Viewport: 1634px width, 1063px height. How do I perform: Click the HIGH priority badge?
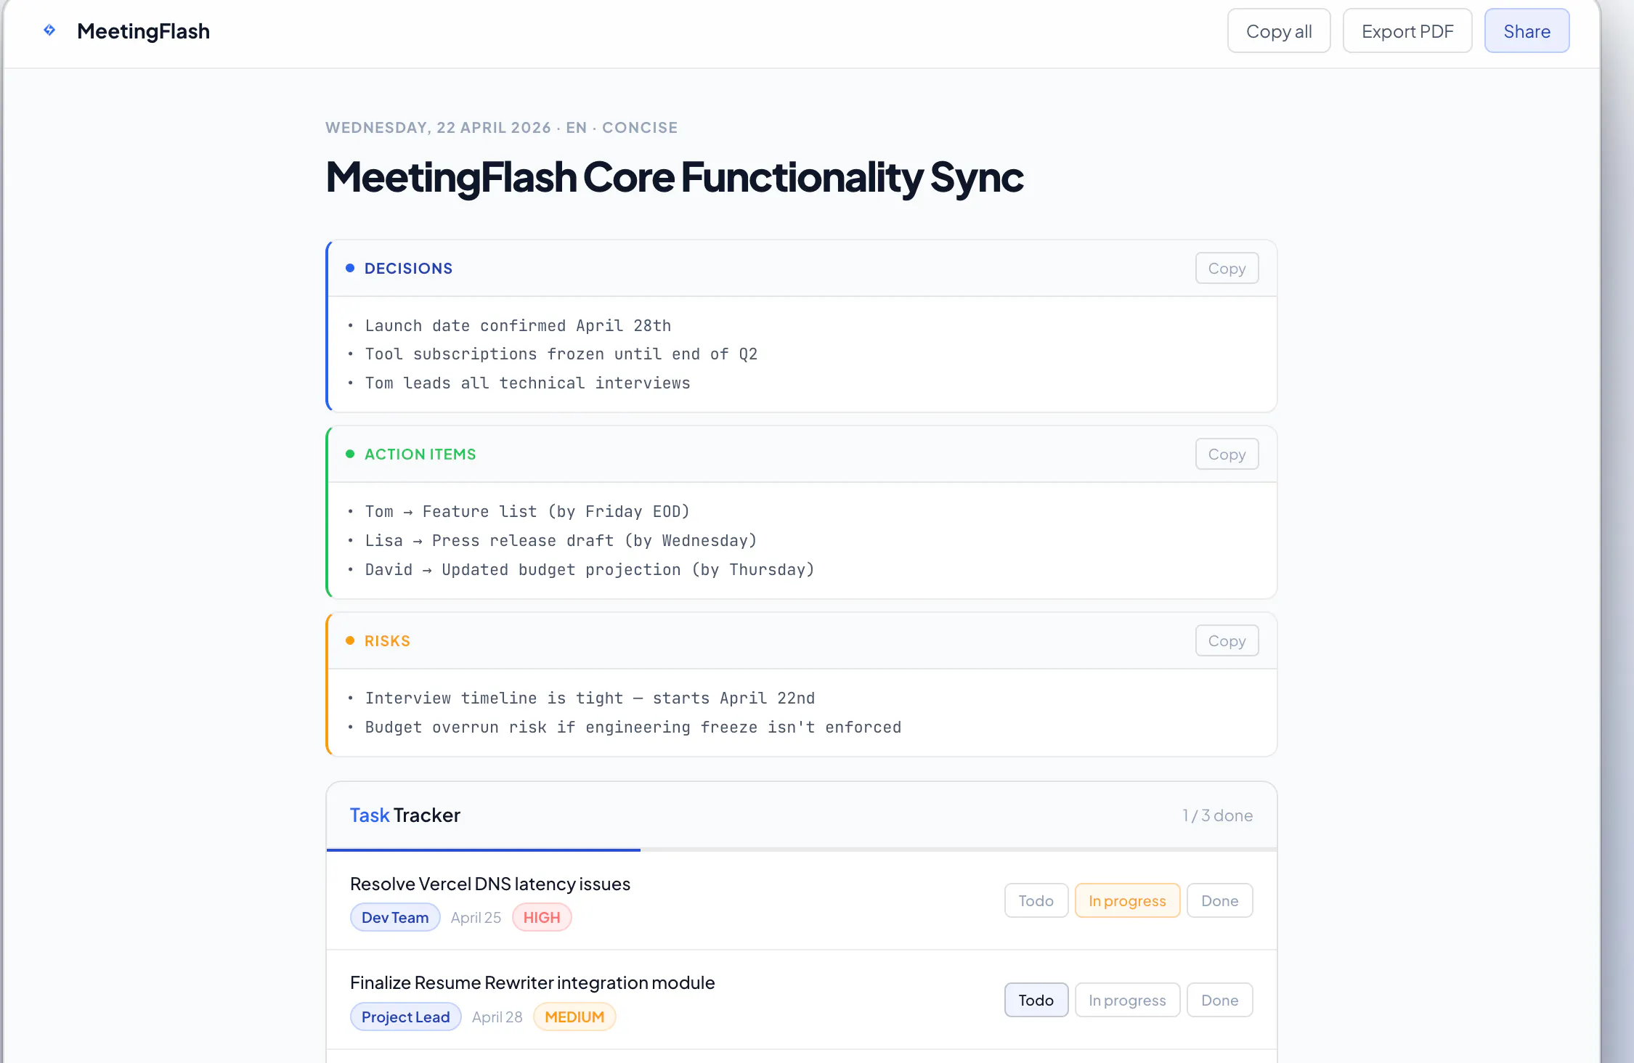click(542, 917)
